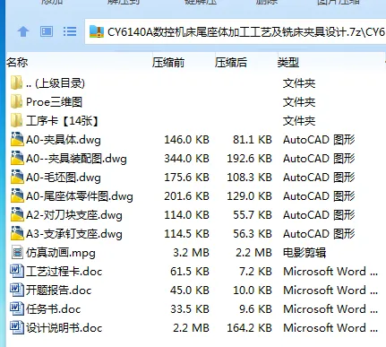Switch to the thumbnail view icon

(47, 31)
